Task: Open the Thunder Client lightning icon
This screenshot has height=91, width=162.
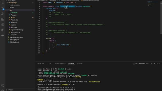Action: (x=3, y=30)
